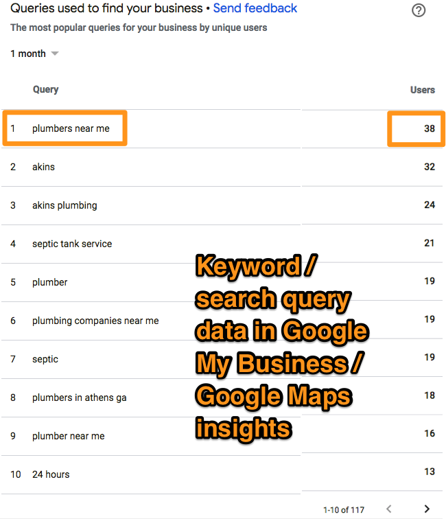Image resolution: width=446 pixels, height=519 pixels.
Task: Click the Send feedback link
Action: 255,8
